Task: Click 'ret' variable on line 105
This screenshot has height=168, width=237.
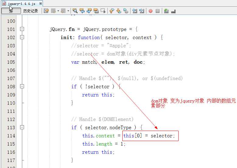Action: pyautogui.click(x=124, y=62)
